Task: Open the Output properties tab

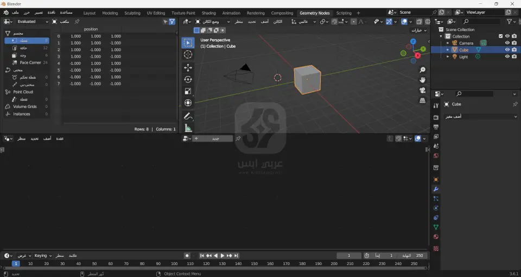Action: tap(436, 127)
